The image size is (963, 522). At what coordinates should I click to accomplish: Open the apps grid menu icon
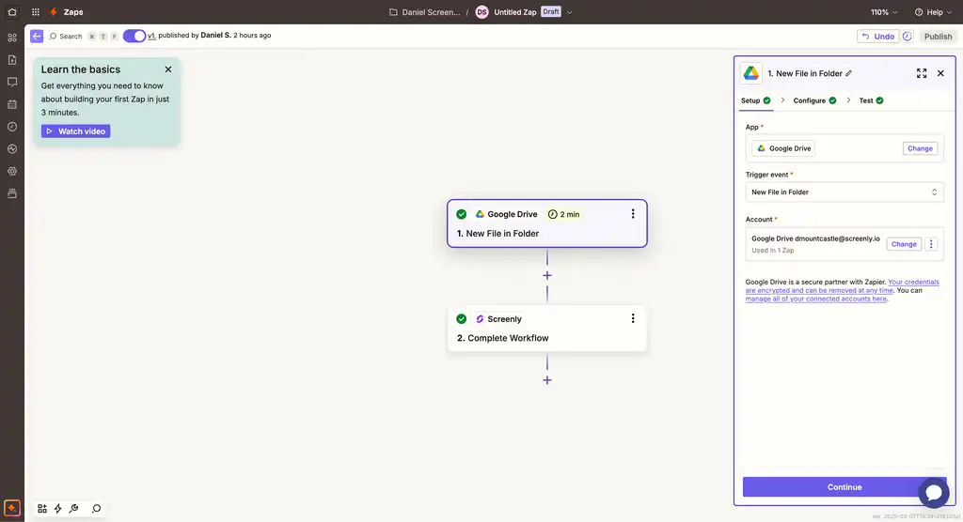click(x=36, y=11)
